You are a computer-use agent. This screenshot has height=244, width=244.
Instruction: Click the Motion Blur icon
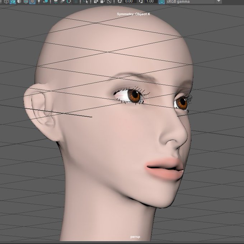click(x=62, y=1)
